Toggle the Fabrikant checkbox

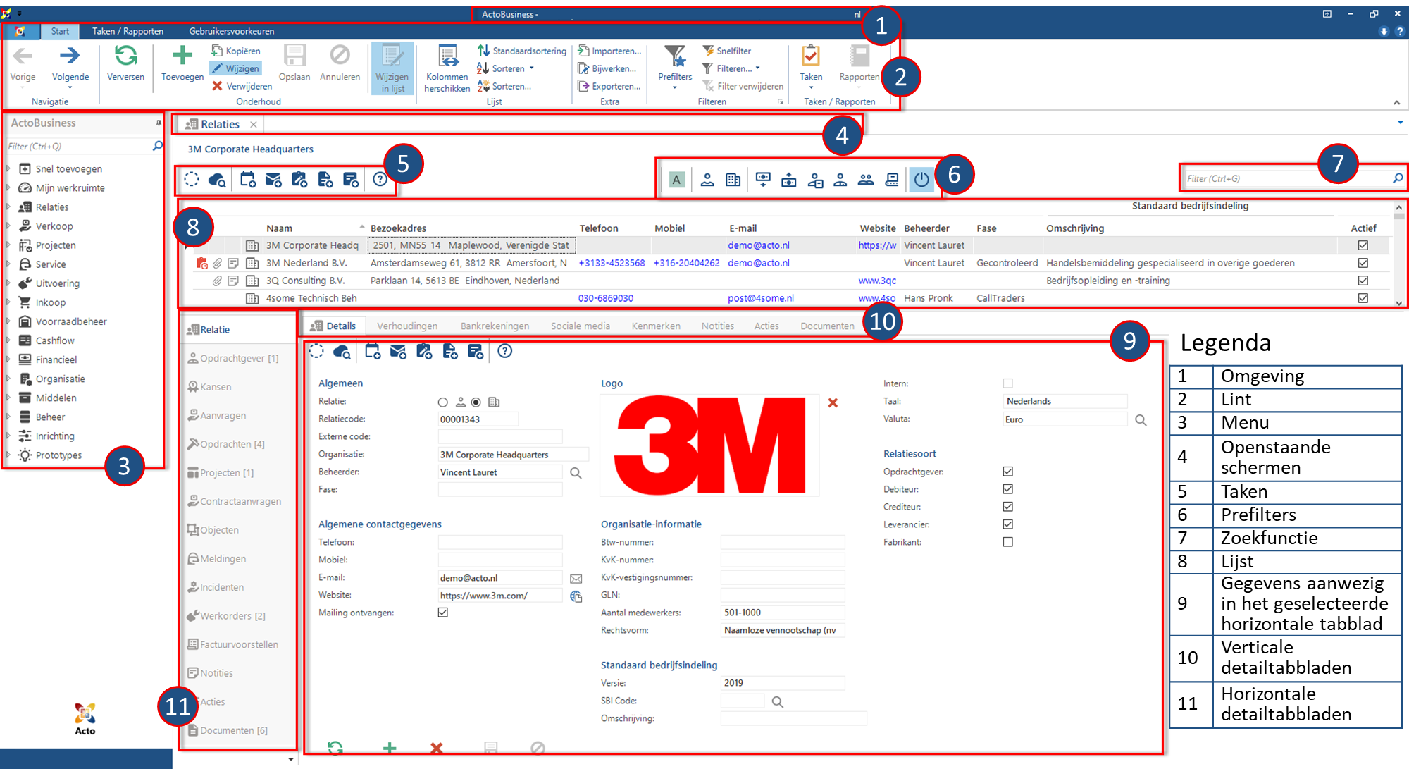click(1008, 542)
